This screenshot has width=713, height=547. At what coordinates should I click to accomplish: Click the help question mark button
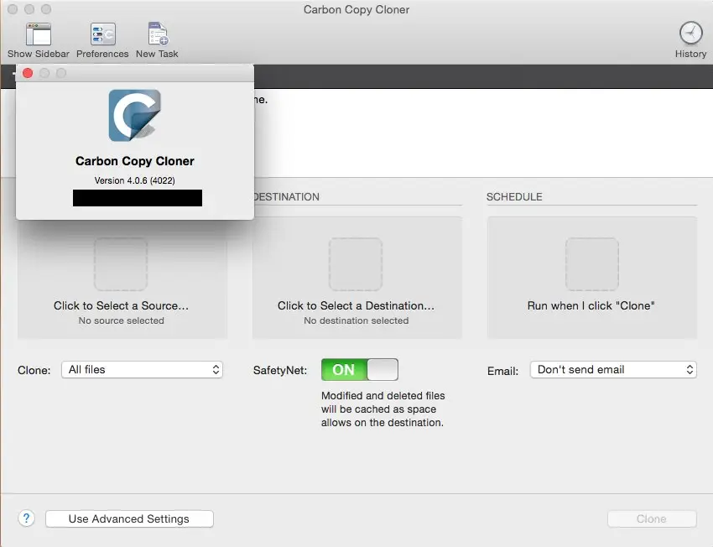[x=26, y=518]
